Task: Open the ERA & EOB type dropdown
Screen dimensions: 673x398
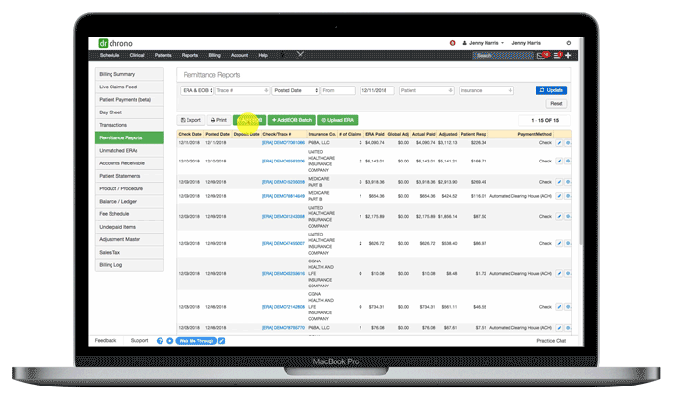Action: 196,90
